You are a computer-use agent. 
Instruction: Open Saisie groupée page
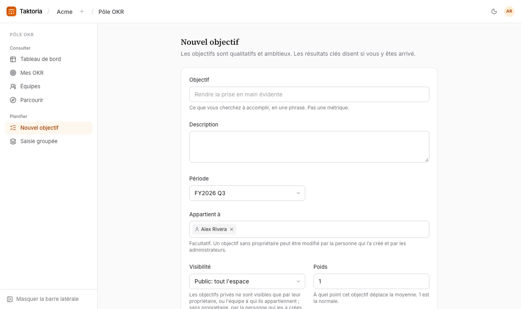pyautogui.click(x=49, y=141)
